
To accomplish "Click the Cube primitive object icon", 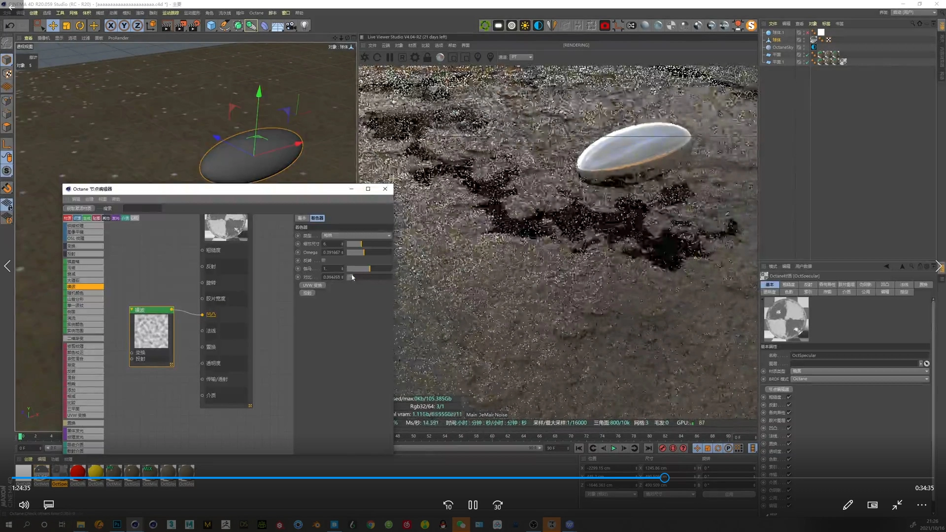I will click(x=211, y=26).
